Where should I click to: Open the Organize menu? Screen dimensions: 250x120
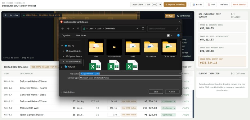(67, 35)
